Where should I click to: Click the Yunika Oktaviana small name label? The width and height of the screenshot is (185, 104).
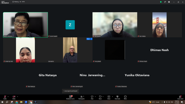[x=121, y=86]
